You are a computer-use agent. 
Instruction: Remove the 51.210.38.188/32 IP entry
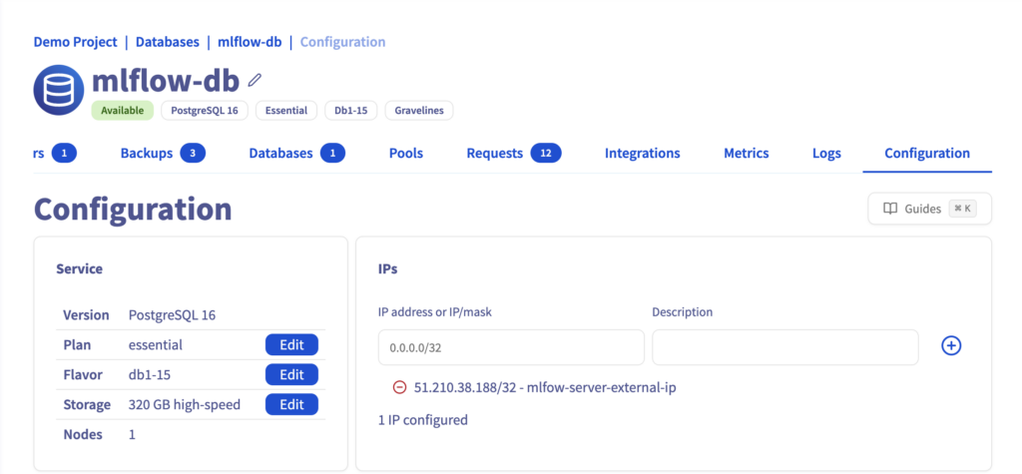(399, 387)
